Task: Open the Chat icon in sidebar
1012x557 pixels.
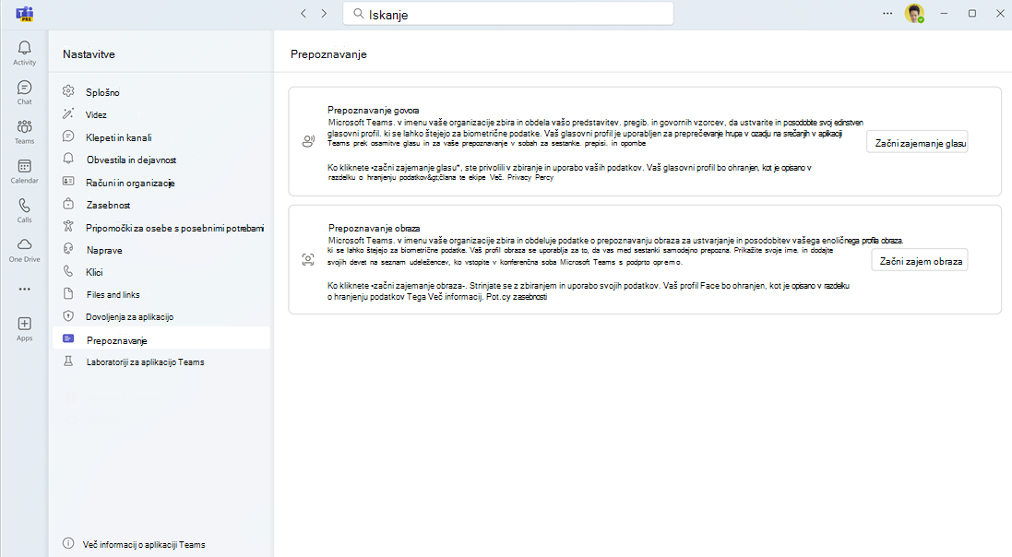Action: tap(25, 87)
